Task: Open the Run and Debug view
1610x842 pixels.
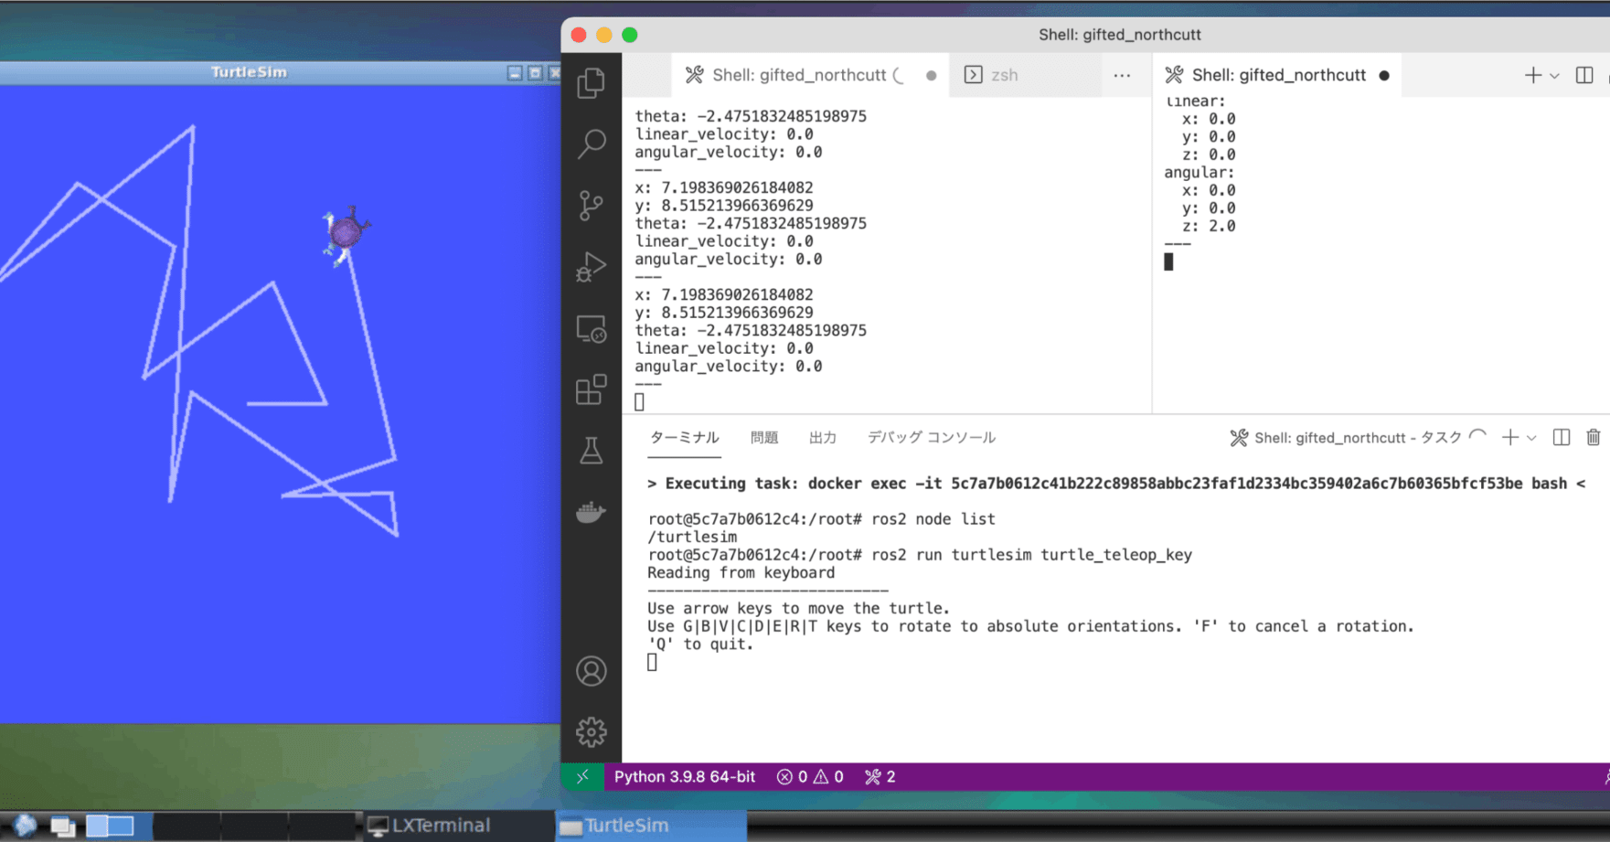Action: pyautogui.click(x=592, y=266)
